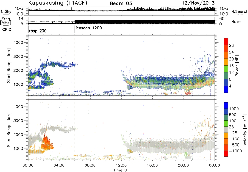This screenshot has height=172, width=248.
Task: Click the Power [dB] colorbar label
Action: (x=237, y=66)
